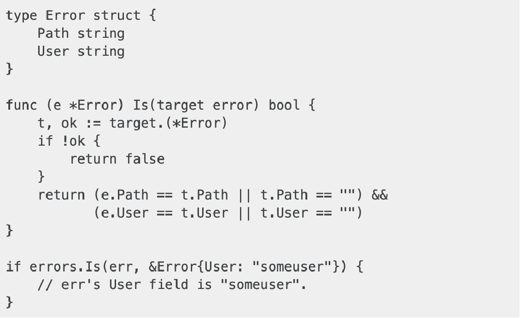Click the "someuser" string in errors.Is call
520x318 pixels.
[x=292, y=266]
